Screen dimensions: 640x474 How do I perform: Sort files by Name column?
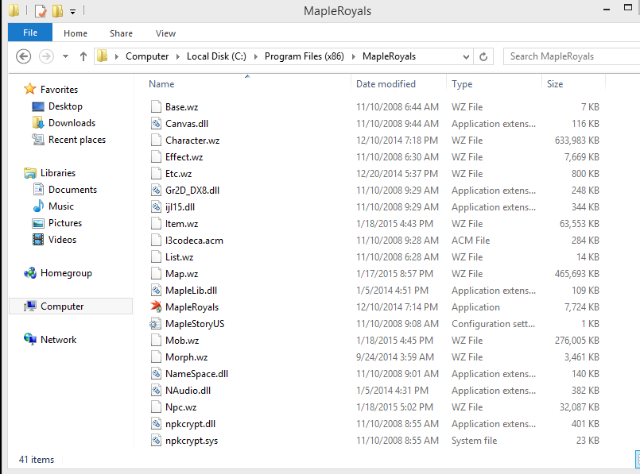click(x=161, y=84)
